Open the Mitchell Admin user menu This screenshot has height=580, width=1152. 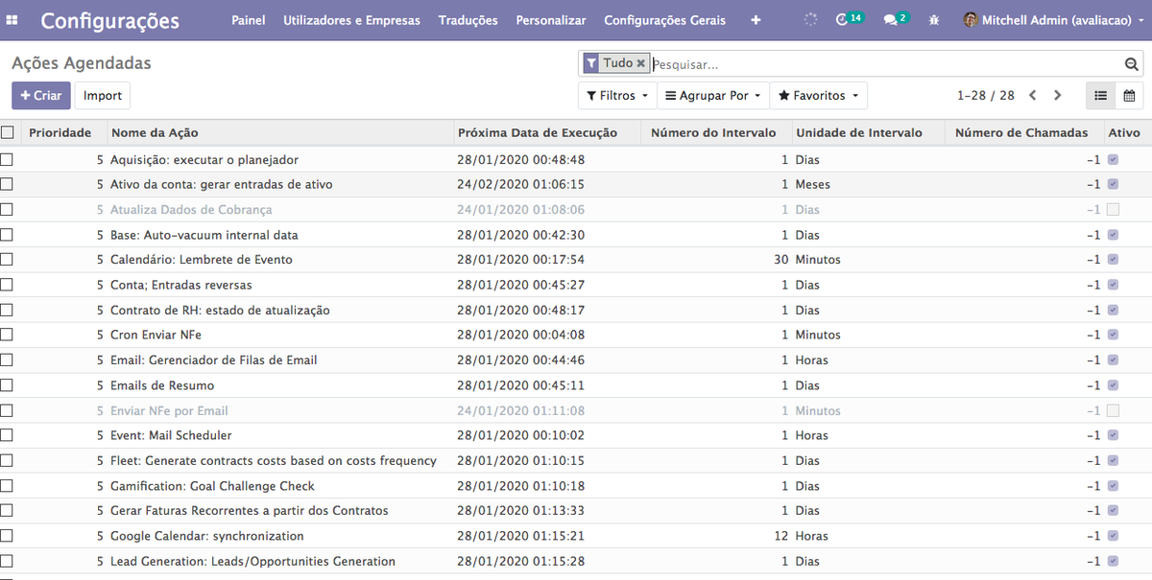click(1051, 20)
